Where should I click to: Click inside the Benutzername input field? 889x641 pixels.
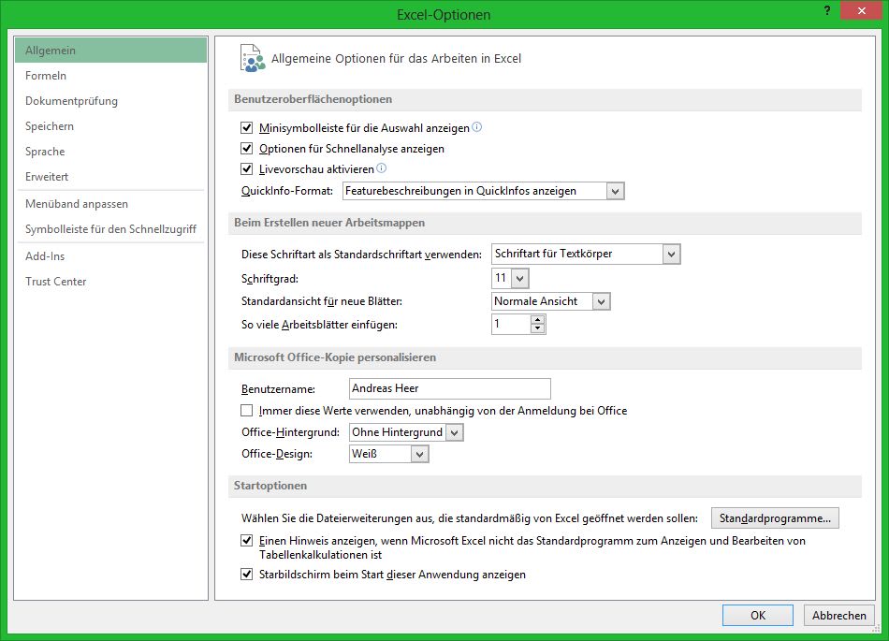449,388
